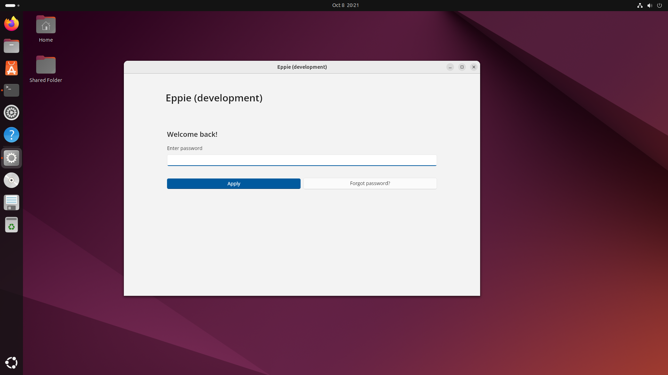Image resolution: width=668 pixels, height=375 pixels.
Task: Open Ubuntu Software from the dock
Action: tap(11, 68)
